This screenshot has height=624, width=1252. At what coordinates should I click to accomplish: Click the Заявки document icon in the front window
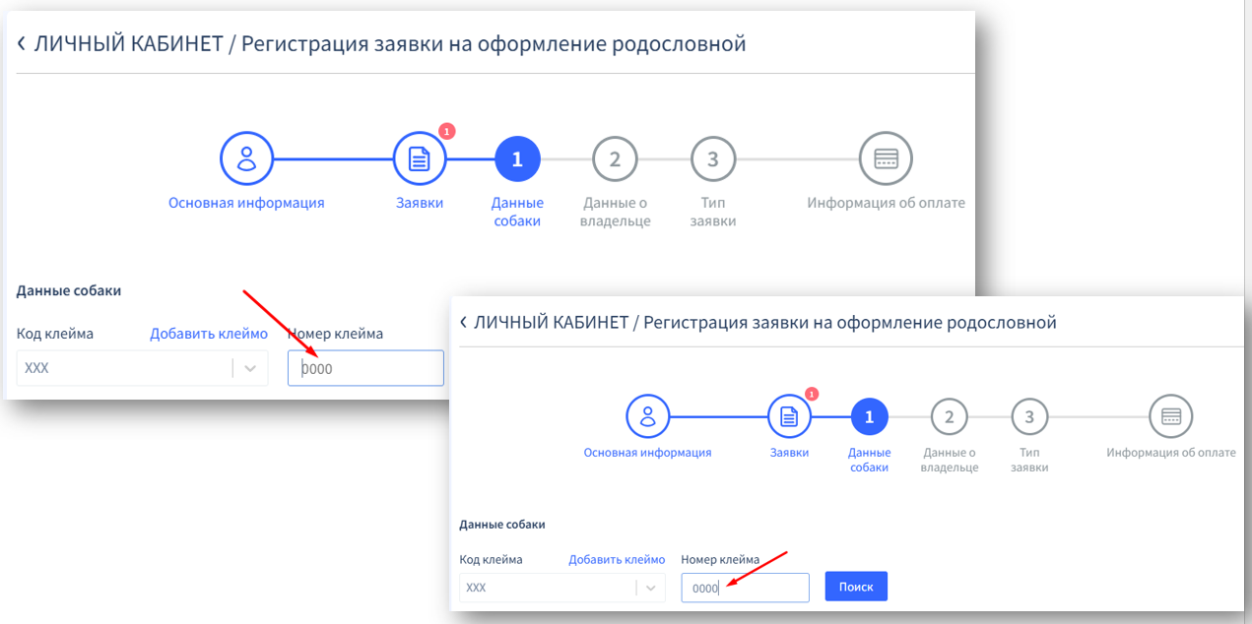(789, 416)
